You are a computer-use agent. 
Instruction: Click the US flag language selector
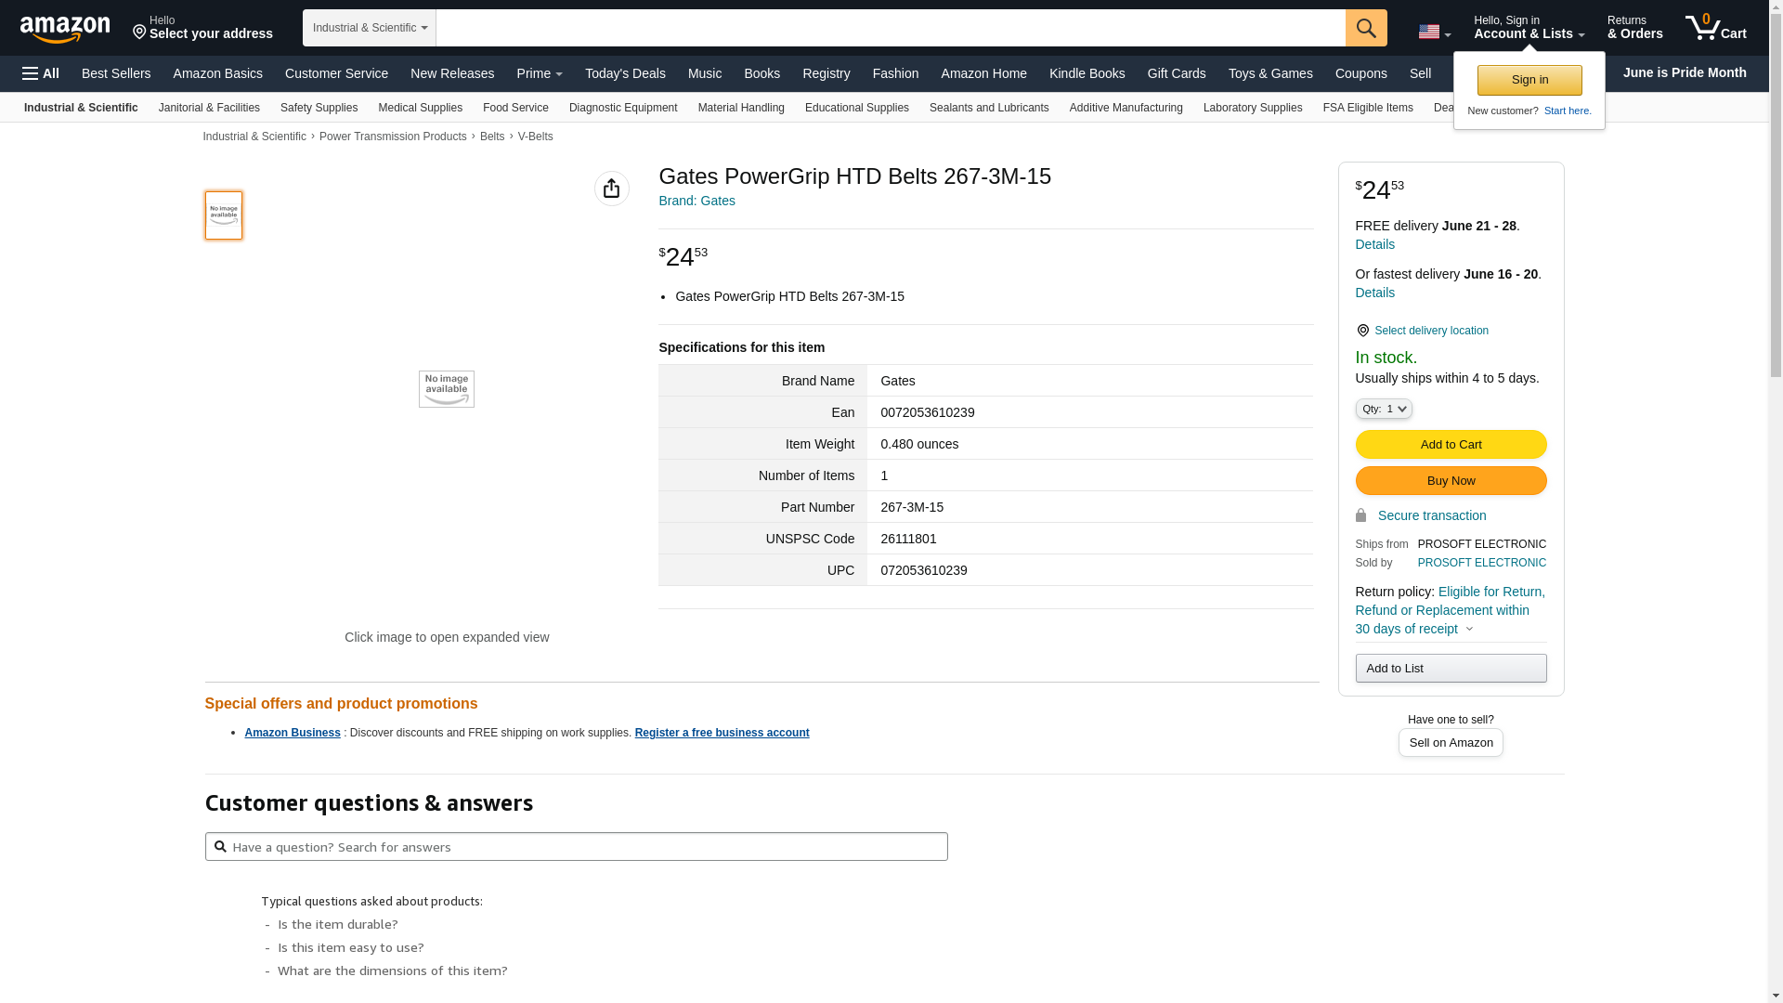click(x=1434, y=33)
